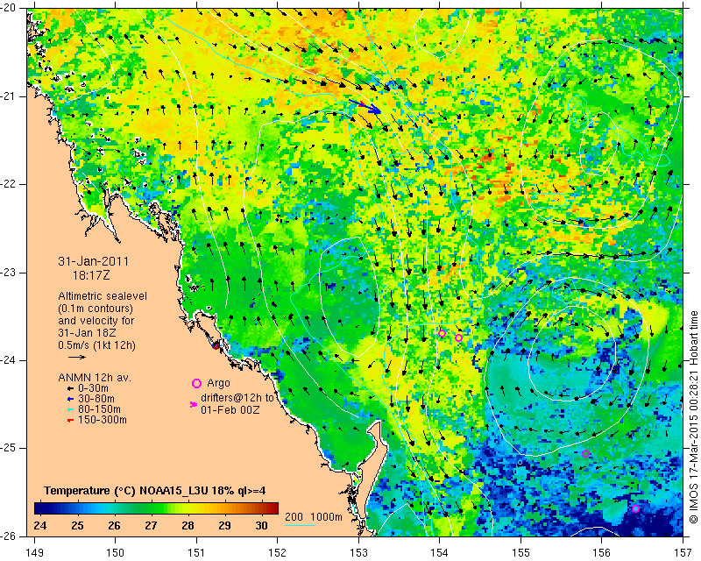Click the latitude axis label '-22'
Viewport: 701px width, 561px height.
[8, 184]
